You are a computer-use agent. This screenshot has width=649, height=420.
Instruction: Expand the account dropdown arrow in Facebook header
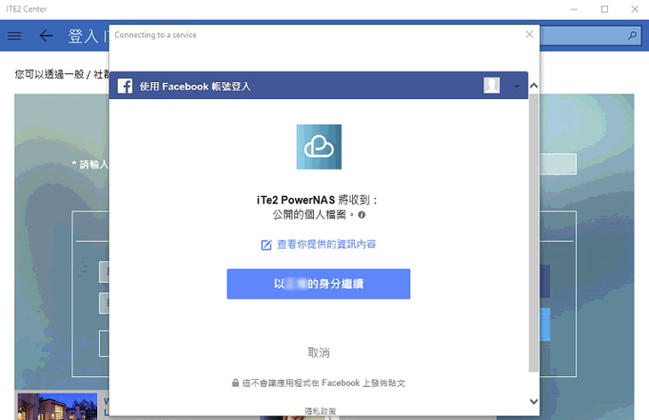[x=516, y=86]
